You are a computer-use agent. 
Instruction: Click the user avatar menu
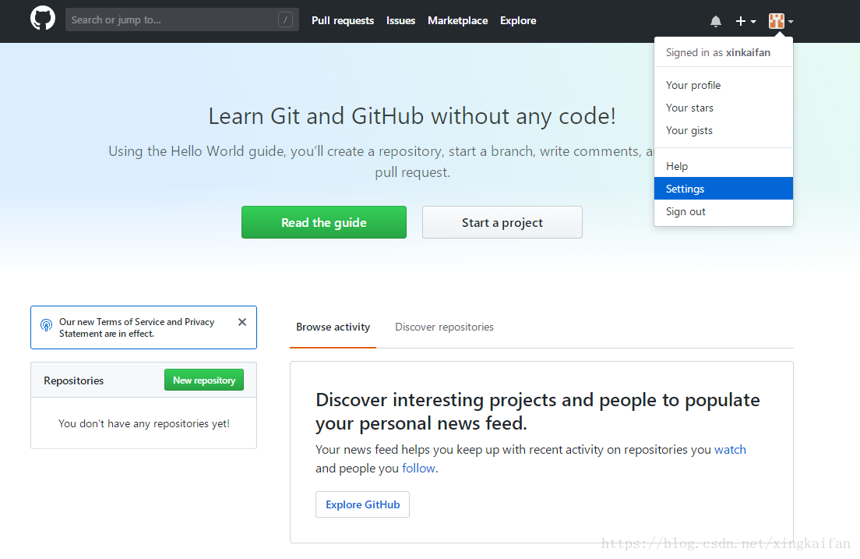pyautogui.click(x=781, y=21)
